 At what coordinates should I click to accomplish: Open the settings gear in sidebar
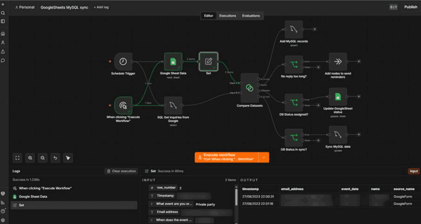point(3,220)
